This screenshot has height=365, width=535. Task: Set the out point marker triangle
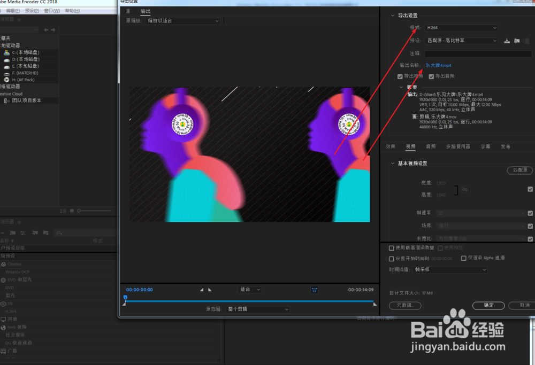pos(210,290)
